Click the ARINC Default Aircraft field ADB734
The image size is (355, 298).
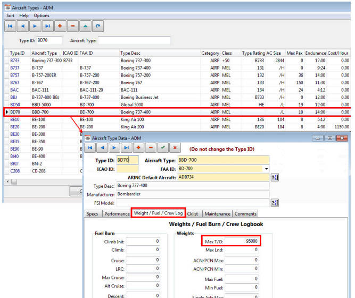(224, 177)
